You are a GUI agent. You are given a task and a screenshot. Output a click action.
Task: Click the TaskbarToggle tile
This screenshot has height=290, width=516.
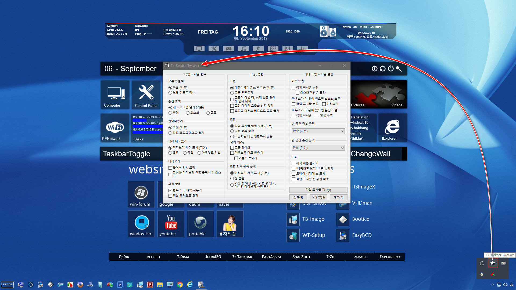131,154
